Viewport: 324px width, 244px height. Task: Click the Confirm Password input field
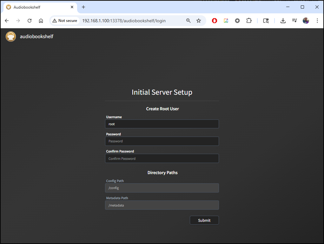point(162,159)
